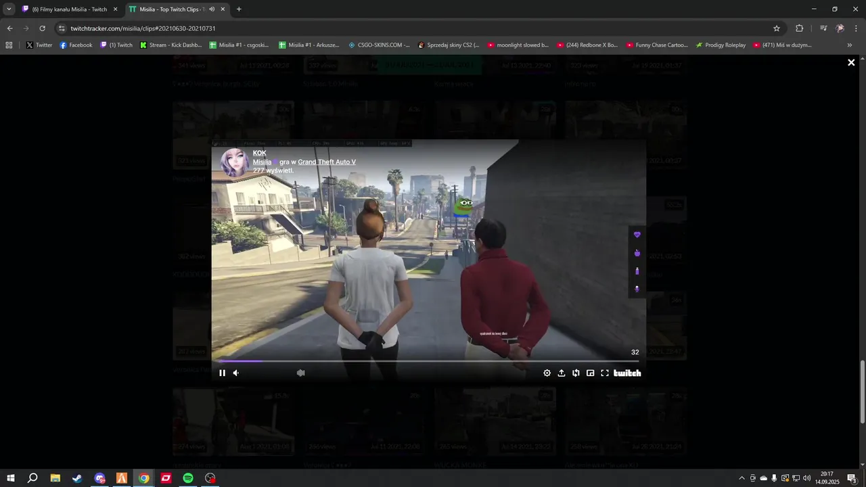The image size is (866, 487).
Task: Open the Windows Start menu
Action: click(x=10, y=478)
